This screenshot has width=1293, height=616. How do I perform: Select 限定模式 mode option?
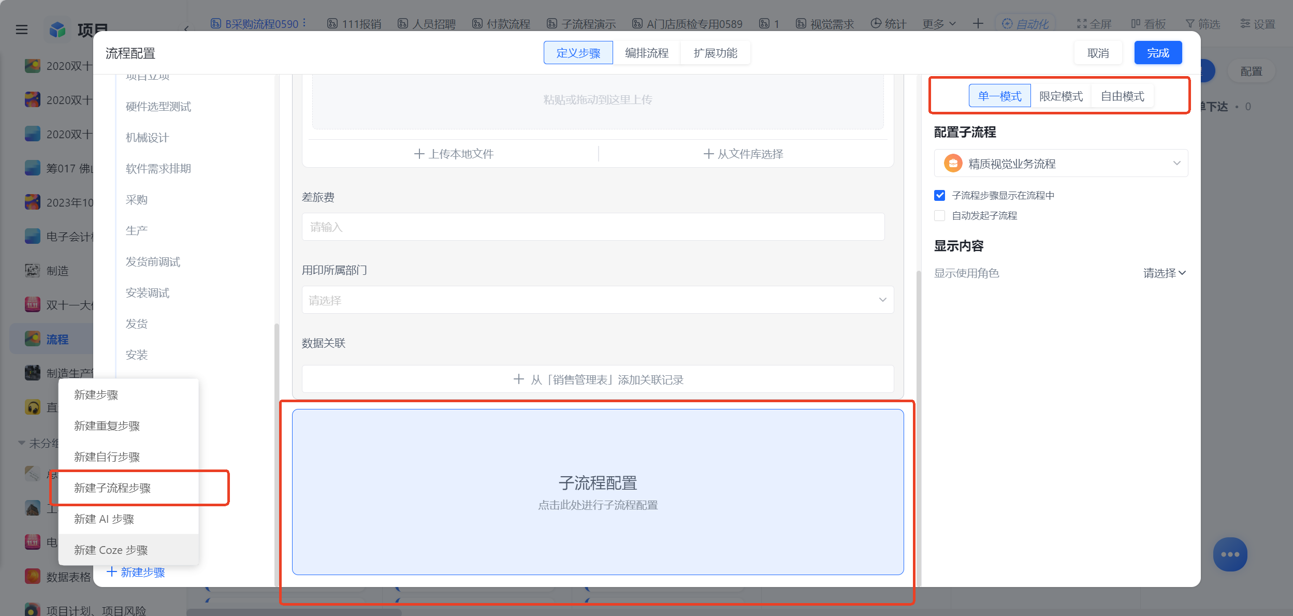tap(1061, 96)
